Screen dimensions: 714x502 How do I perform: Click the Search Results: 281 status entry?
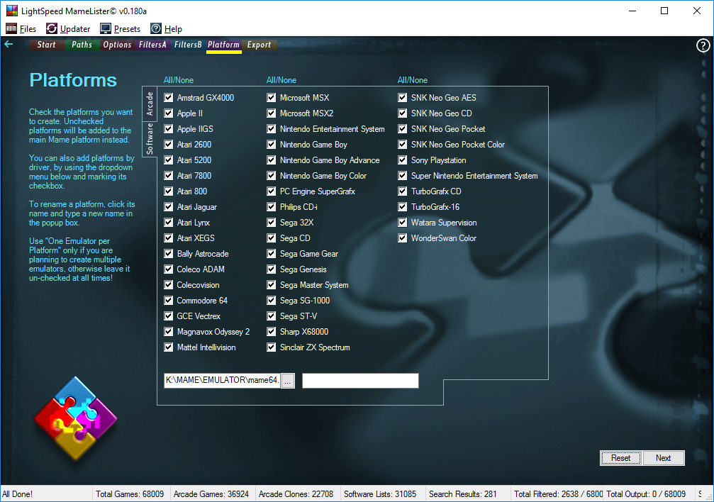pyautogui.click(x=462, y=494)
